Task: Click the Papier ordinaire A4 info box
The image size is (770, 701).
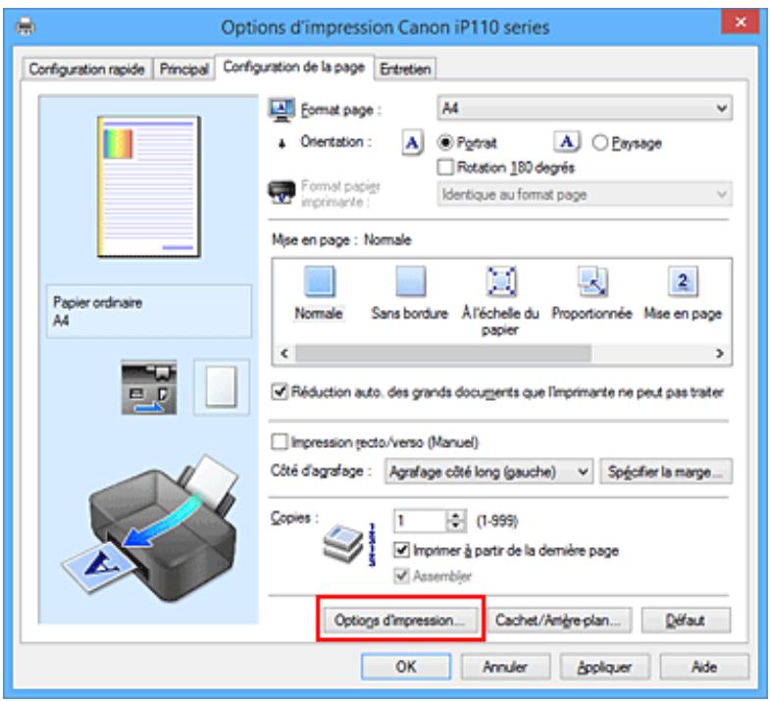Action: point(149,311)
